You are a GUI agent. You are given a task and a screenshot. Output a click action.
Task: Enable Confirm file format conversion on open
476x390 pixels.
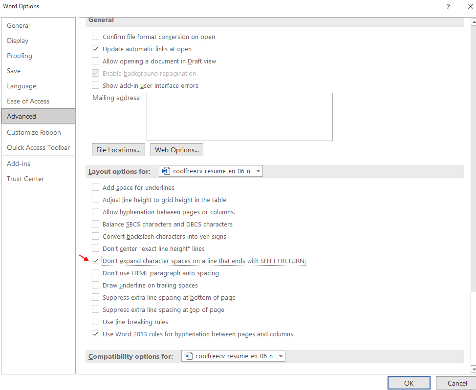pos(95,37)
